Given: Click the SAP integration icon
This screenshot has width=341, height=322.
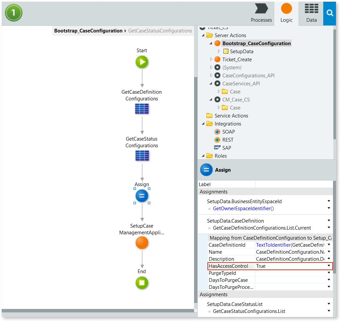Looking at the screenshot, I should click(x=217, y=148).
